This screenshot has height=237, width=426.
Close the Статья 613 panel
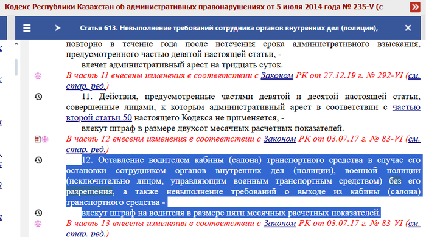point(408,28)
